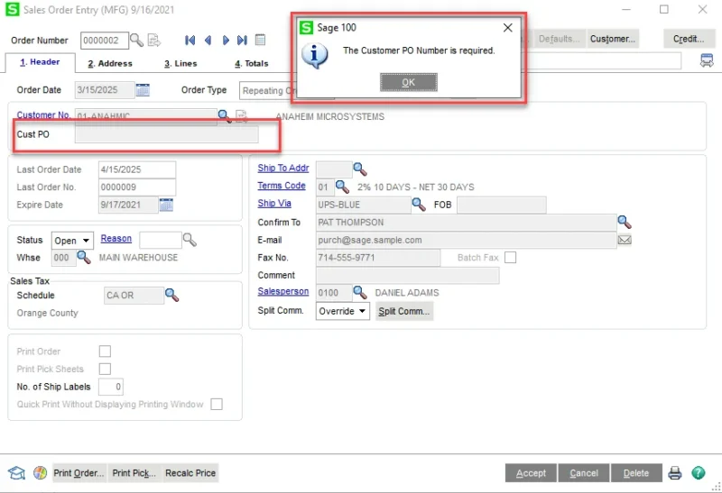Open the Order Type dropdown
The height and width of the screenshot is (493, 722).
coord(268,91)
